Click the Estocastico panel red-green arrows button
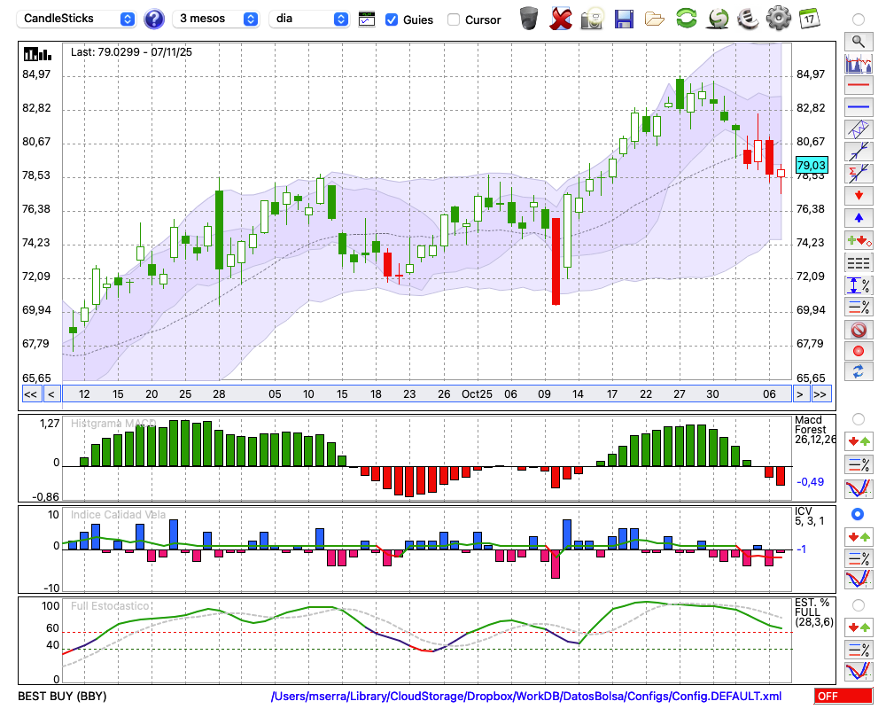886x709 pixels. point(859,627)
